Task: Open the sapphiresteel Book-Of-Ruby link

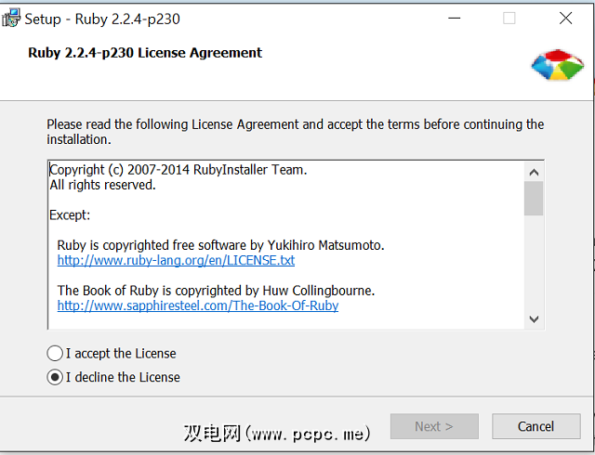Action: (x=197, y=305)
